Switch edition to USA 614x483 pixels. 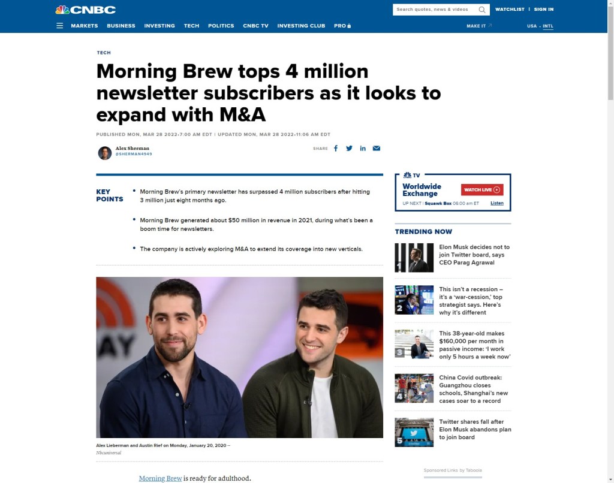pyautogui.click(x=531, y=26)
